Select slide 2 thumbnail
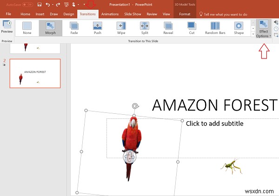The image size is (279, 196). click(35, 73)
